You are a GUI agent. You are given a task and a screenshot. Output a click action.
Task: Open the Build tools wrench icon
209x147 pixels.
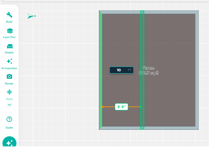(x=9, y=15)
